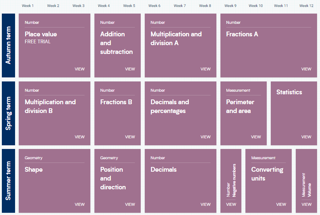Viewport: 320px width, 215px height.
Task: Click VIEW on the Converting units card
Action: coord(281,204)
